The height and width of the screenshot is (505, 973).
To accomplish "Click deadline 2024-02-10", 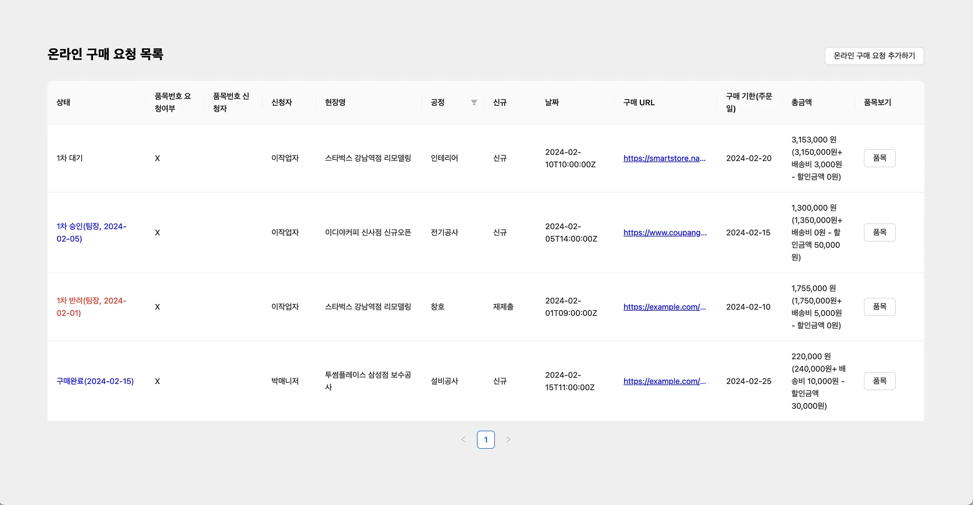I will coord(748,307).
